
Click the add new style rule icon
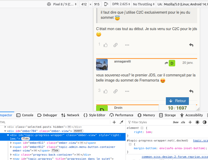[190, 122]
